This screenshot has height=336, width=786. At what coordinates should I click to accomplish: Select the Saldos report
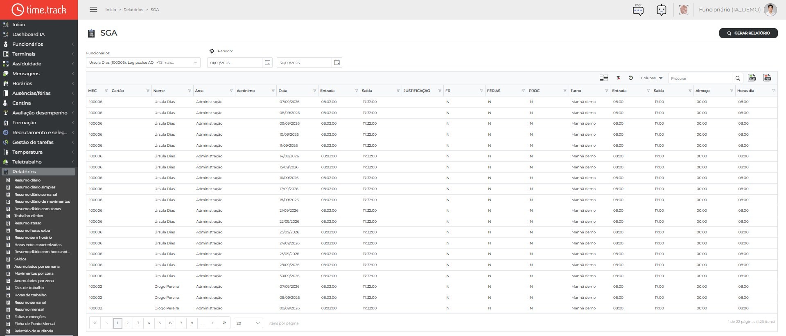coord(20,259)
